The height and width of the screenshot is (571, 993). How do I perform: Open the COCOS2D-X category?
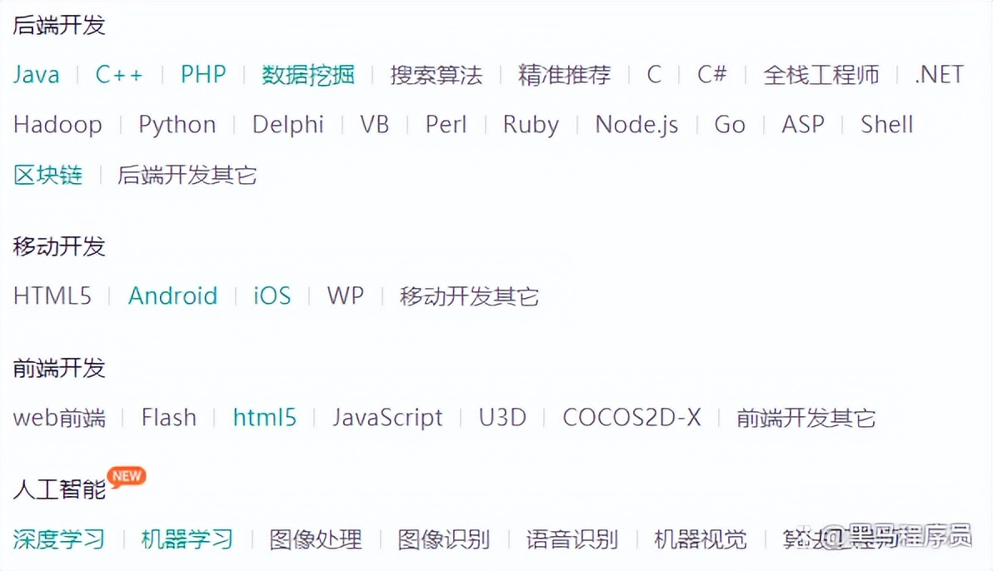[x=631, y=417]
